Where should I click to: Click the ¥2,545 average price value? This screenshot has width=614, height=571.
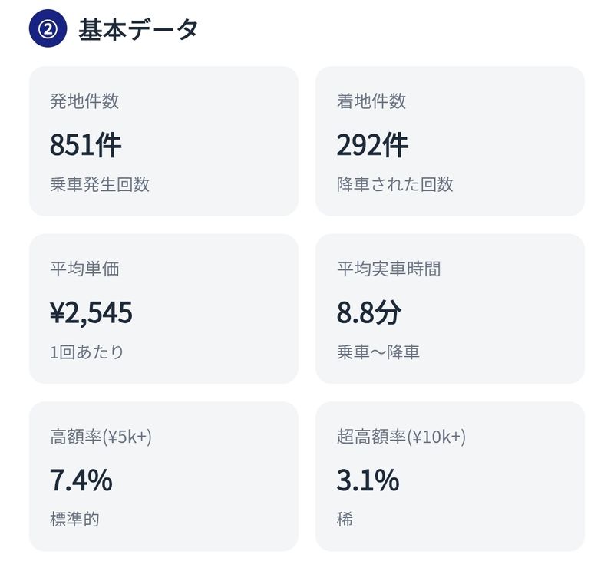point(91,312)
